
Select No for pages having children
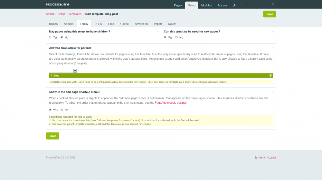(x=62, y=37)
